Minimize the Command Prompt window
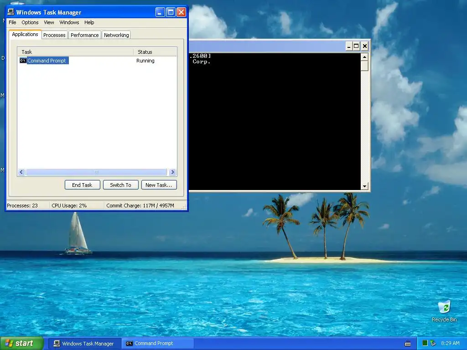The image size is (467, 350). tap(349, 46)
